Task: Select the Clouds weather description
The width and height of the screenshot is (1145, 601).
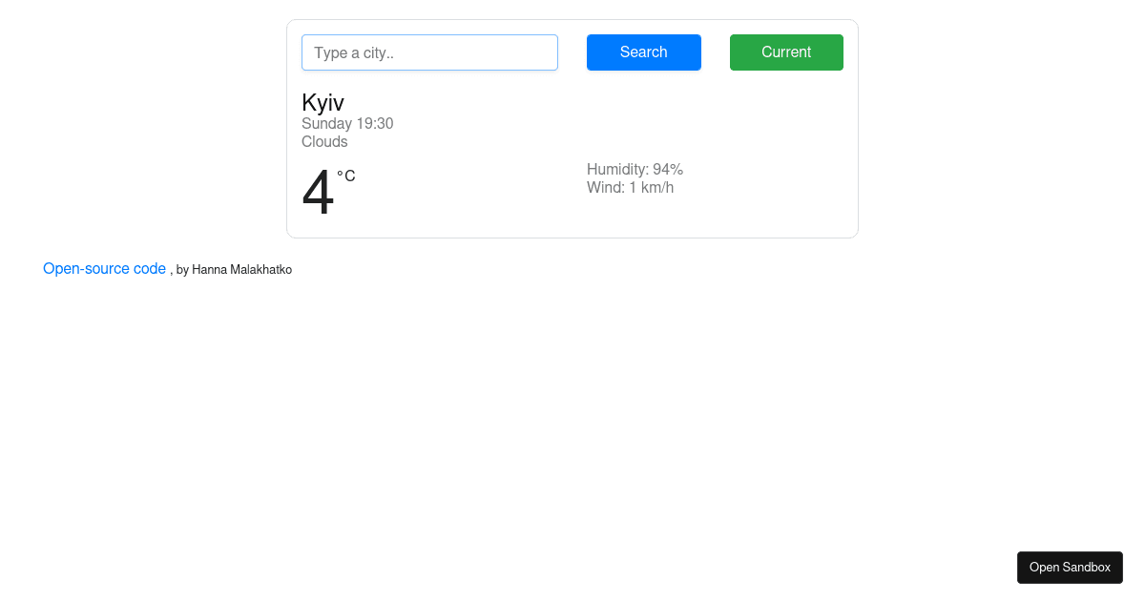Action: click(x=324, y=142)
